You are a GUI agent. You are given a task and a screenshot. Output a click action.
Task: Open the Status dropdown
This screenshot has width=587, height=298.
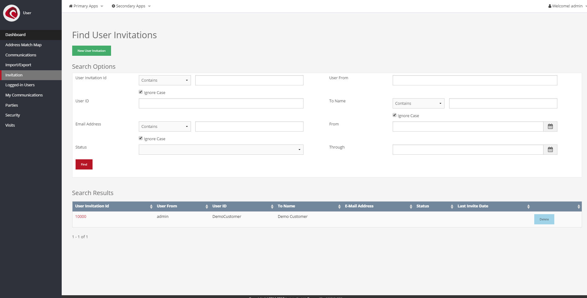[x=221, y=149]
